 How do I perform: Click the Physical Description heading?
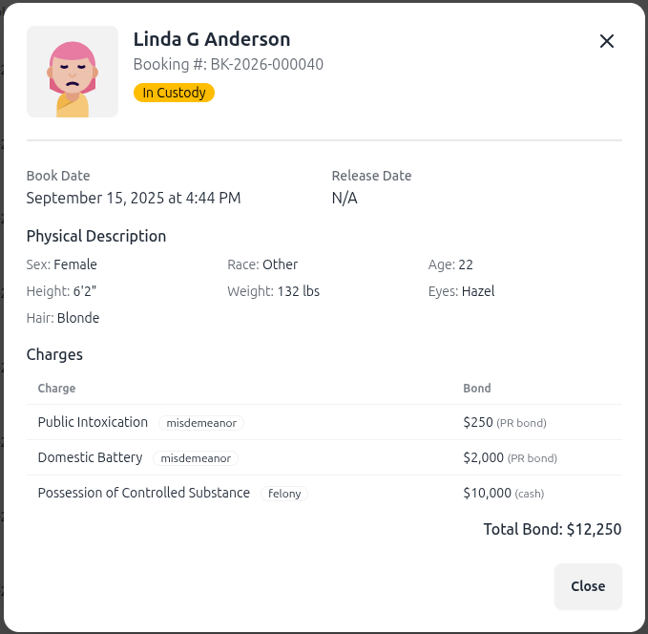tap(96, 236)
